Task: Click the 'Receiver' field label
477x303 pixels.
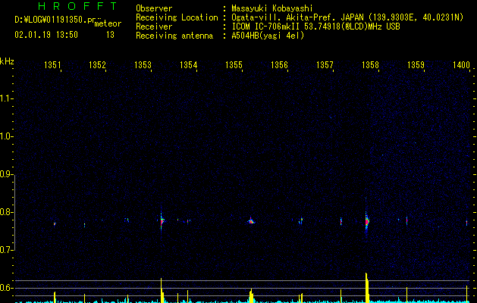Action: click(154, 27)
